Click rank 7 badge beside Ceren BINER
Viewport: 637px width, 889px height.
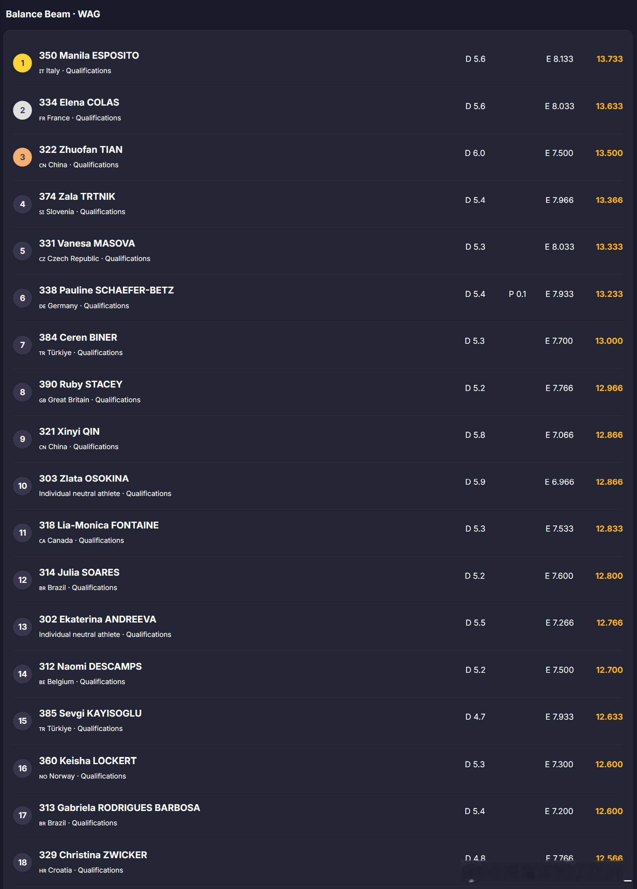tap(22, 345)
